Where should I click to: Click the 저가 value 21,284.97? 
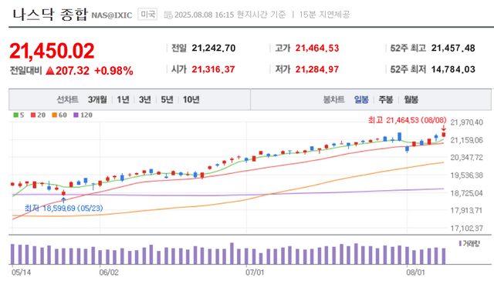(317, 69)
